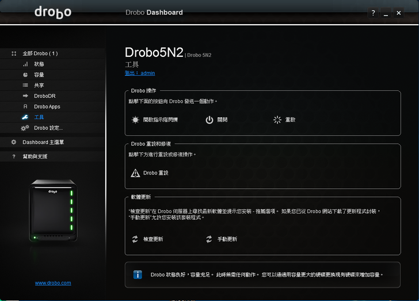Restart Drobo with 重啟

(x=284, y=120)
